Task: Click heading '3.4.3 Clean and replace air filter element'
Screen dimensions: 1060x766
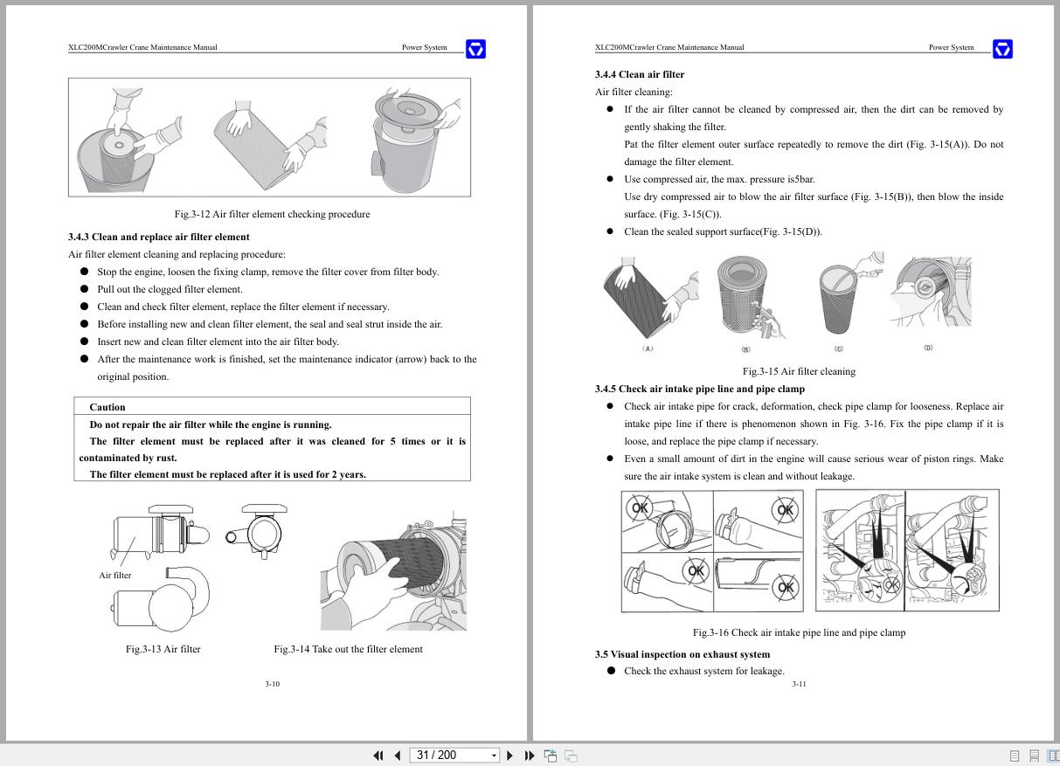Action: (x=159, y=237)
